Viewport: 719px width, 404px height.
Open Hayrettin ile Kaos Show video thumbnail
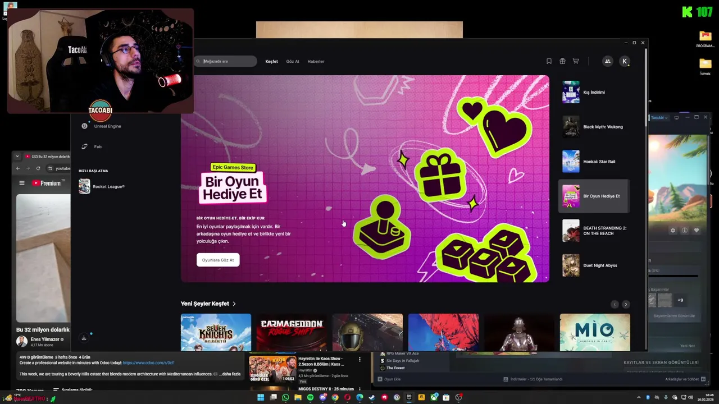coord(272,369)
